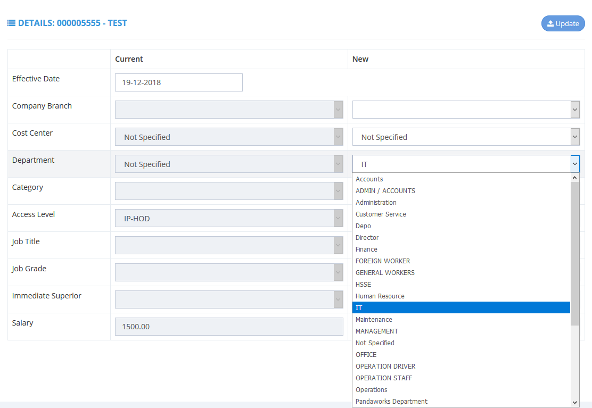Collapse the new Department dropdown arrow
The image size is (592, 408).
pyautogui.click(x=575, y=164)
